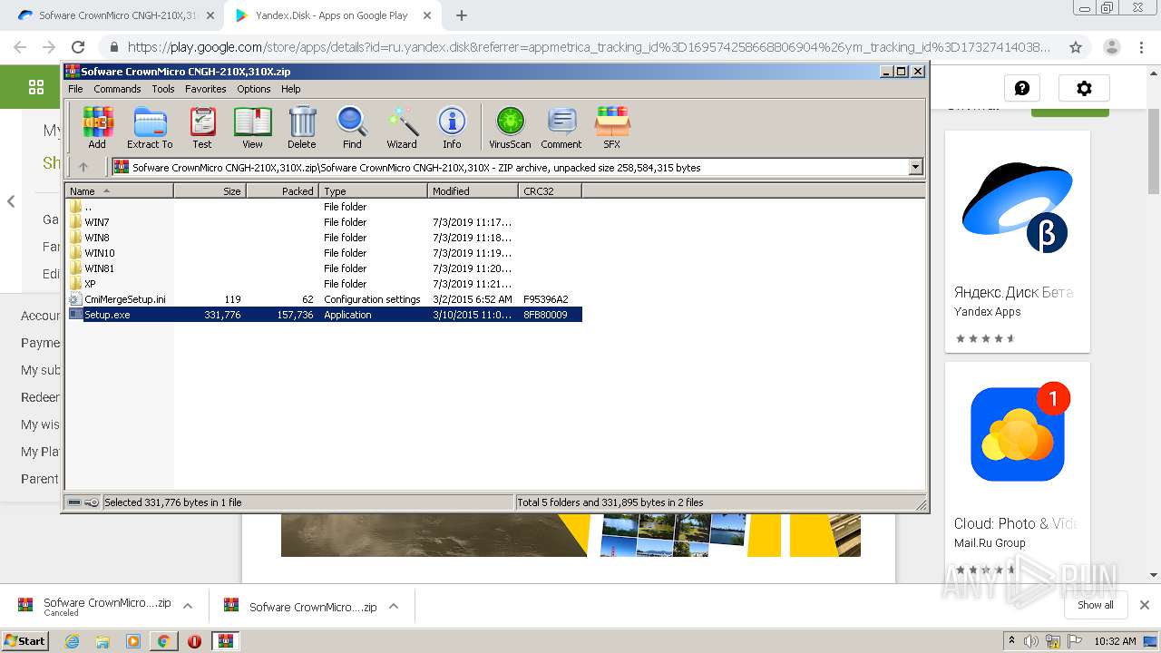Select the CmiMergeSetup.ini file

(324, 299)
